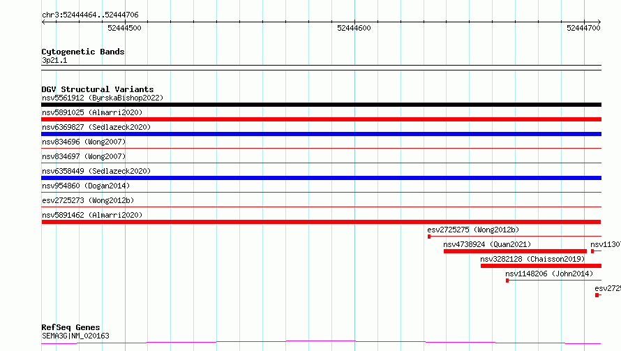Click the right arrow of the ruler

pyautogui.click(x=599, y=22)
